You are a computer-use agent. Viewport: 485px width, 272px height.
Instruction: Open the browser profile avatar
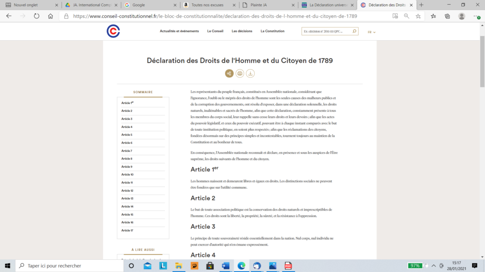[x=461, y=16]
